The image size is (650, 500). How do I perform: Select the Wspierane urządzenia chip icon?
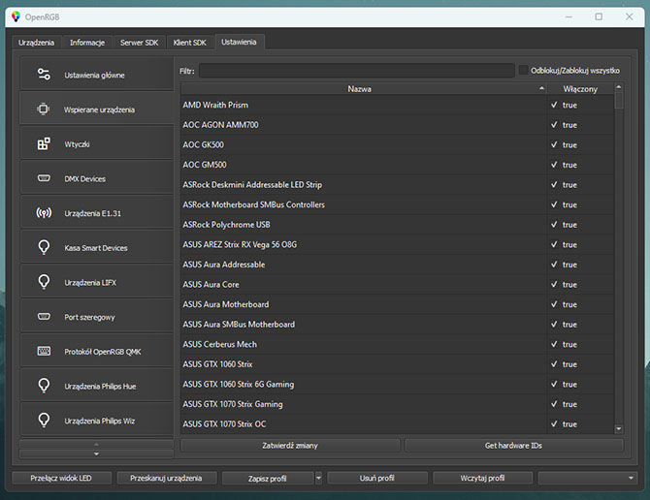pyautogui.click(x=43, y=109)
